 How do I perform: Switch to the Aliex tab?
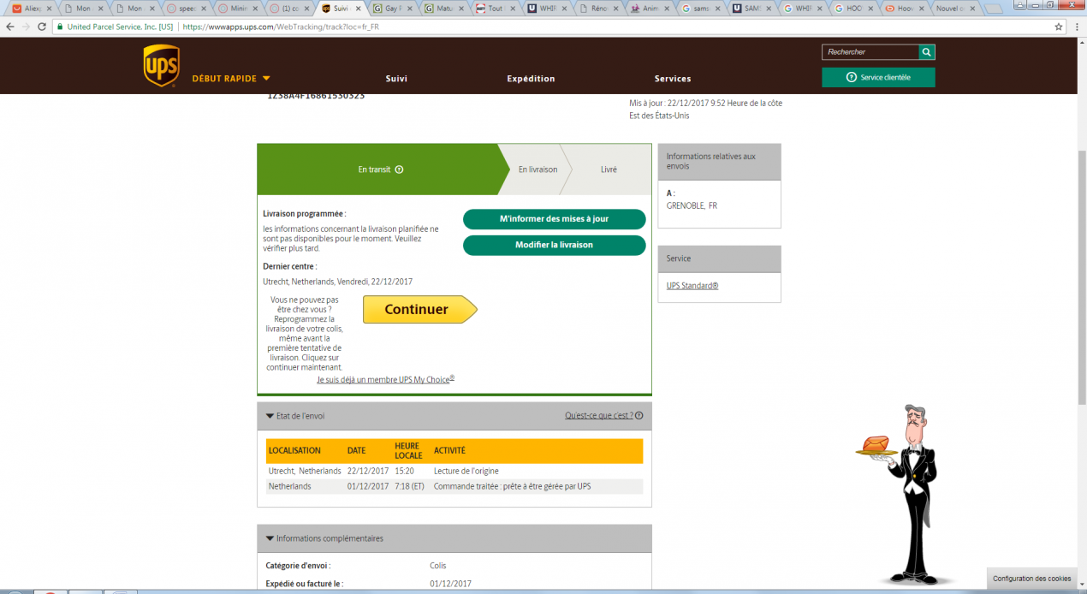pyautogui.click(x=33, y=9)
